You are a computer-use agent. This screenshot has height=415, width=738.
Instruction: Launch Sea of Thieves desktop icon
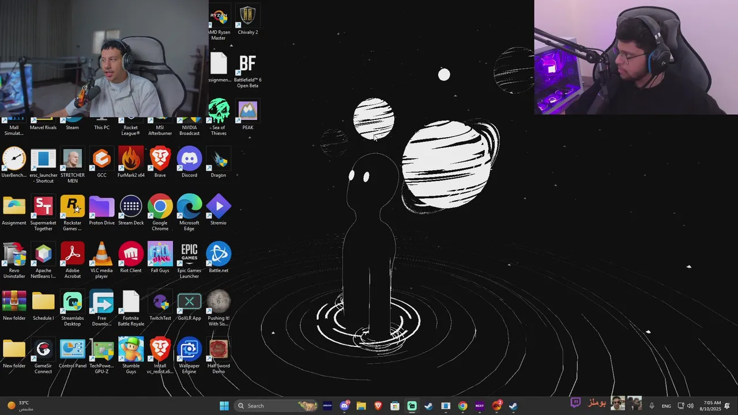click(219, 118)
